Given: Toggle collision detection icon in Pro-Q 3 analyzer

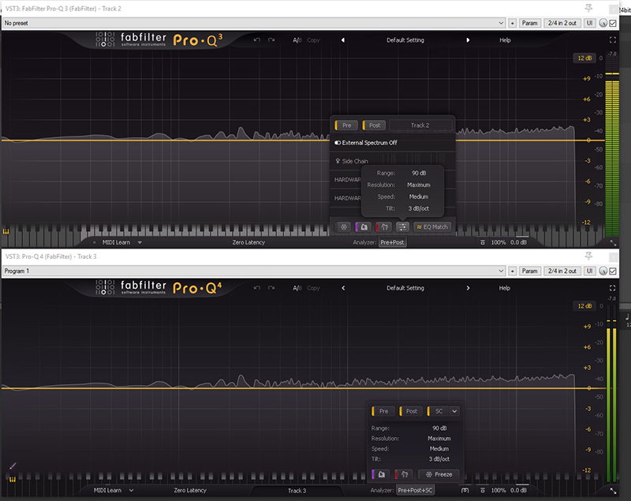Looking at the screenshot, I should click(x=384, y=227).
